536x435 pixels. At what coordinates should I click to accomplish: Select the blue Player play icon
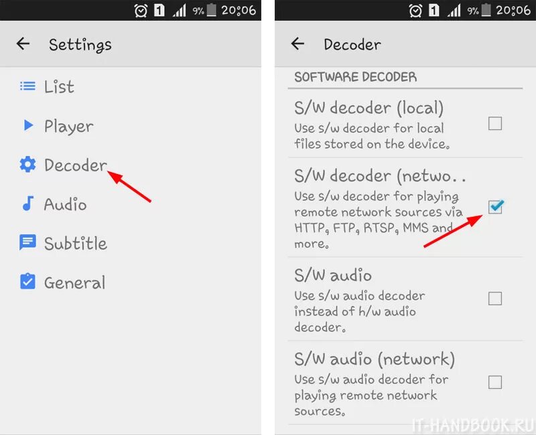tap(28, 125)
